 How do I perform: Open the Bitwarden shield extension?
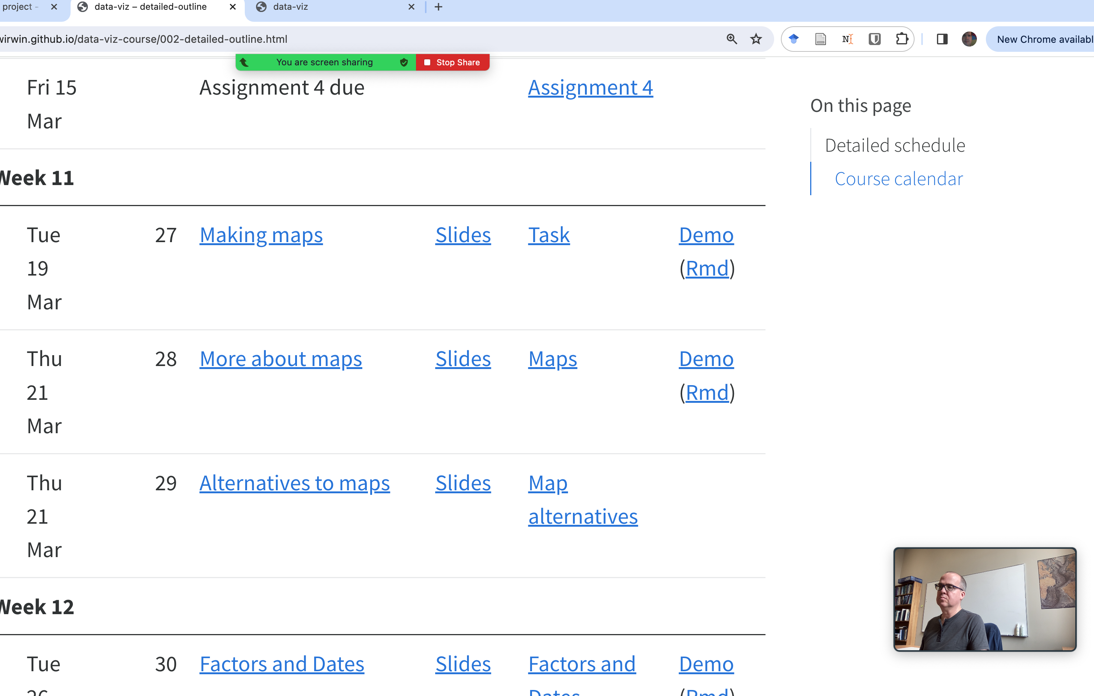pos(875,39)
